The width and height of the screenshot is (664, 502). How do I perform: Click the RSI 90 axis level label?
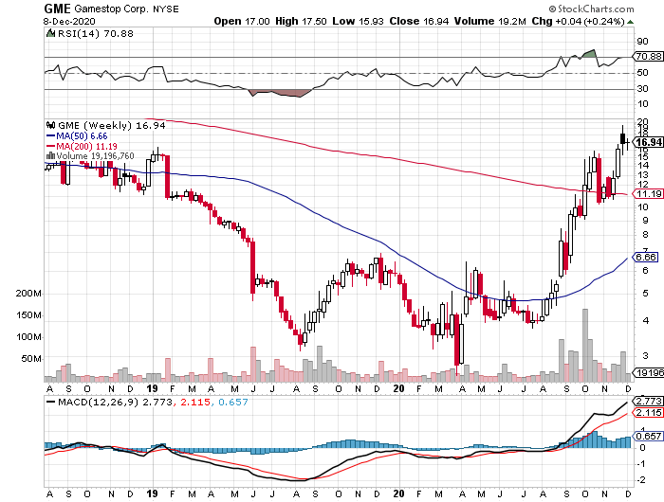[642, 42]
